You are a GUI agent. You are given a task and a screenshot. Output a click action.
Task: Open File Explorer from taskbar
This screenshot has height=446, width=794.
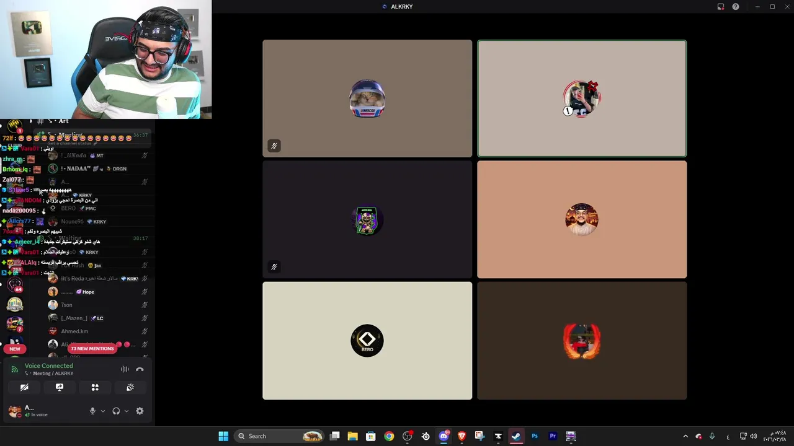tap(352, 436)
